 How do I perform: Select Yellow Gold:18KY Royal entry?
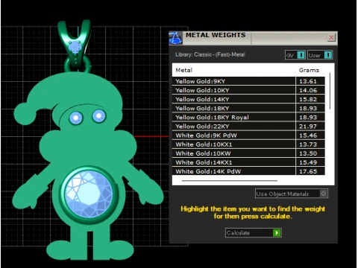[248, 117]
